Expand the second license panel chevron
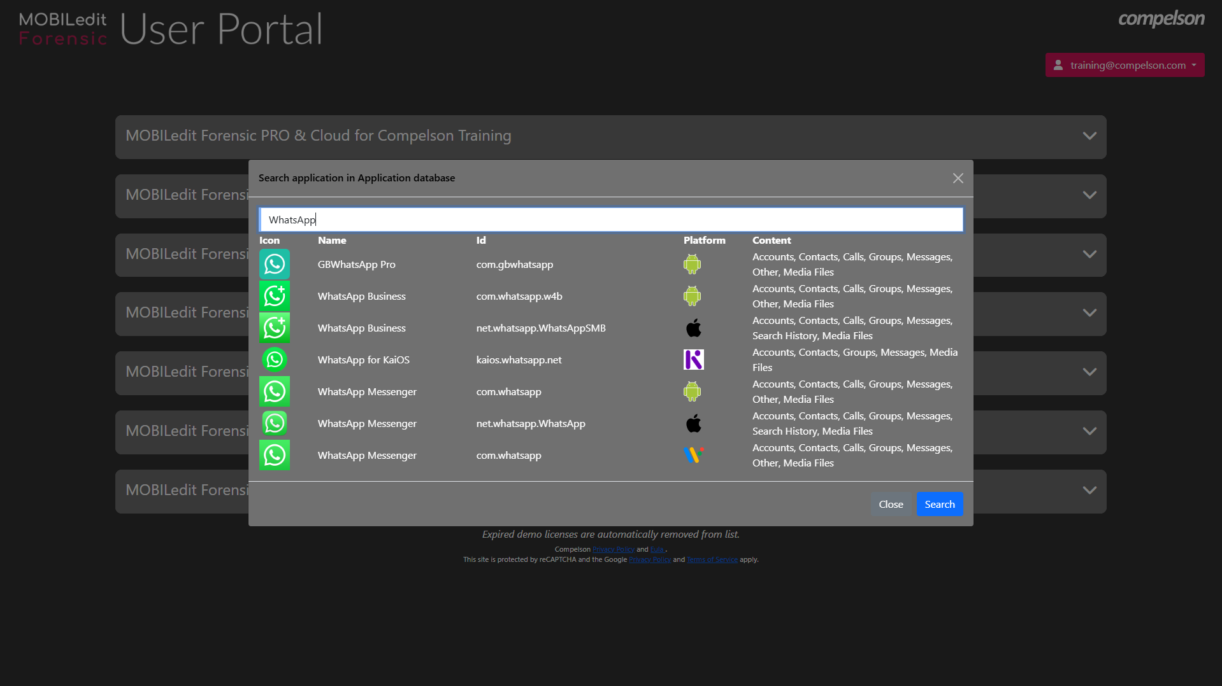Image resolution: width=1222 pixels, height=686 pixels. pos(1089,195)
